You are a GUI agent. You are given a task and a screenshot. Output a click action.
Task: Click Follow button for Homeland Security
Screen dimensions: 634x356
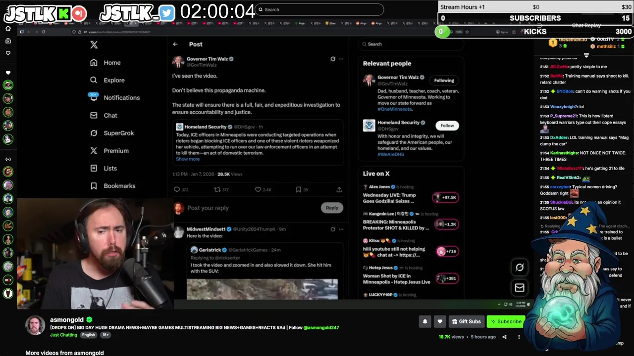pyautogui.click(x=447, y=126)
